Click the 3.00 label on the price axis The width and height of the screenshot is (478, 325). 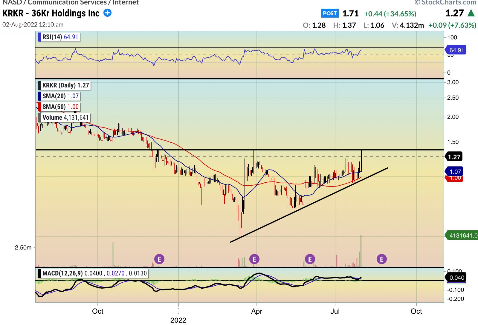(453, 82)
